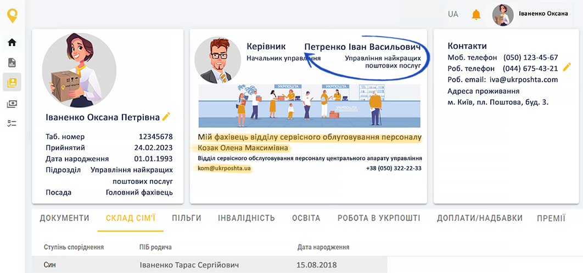The height and width of the screenshot is (273, 583).
Task: Select the employee profile card sidebar icon
Action: pos(12,83)
